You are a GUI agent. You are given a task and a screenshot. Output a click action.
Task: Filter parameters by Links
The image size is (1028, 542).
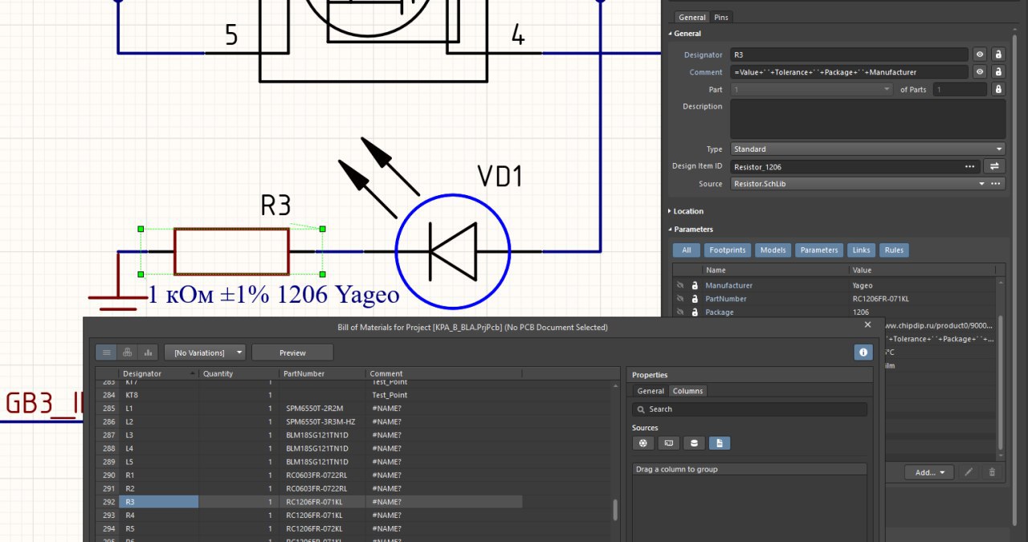click(861, 250)
